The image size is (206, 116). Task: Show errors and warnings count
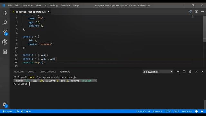click(26, 111)
